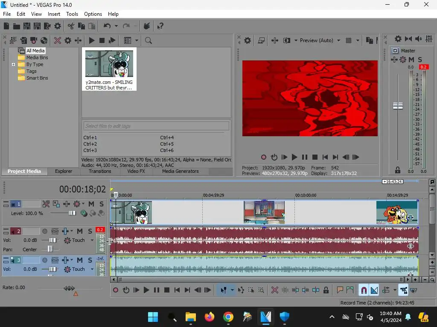Save the project with the Save icon

pyautogui.click(x=27, y=26)
